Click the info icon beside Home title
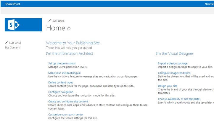Image resolution: width=214 pixels, height=122 pixels. (69, 29)
